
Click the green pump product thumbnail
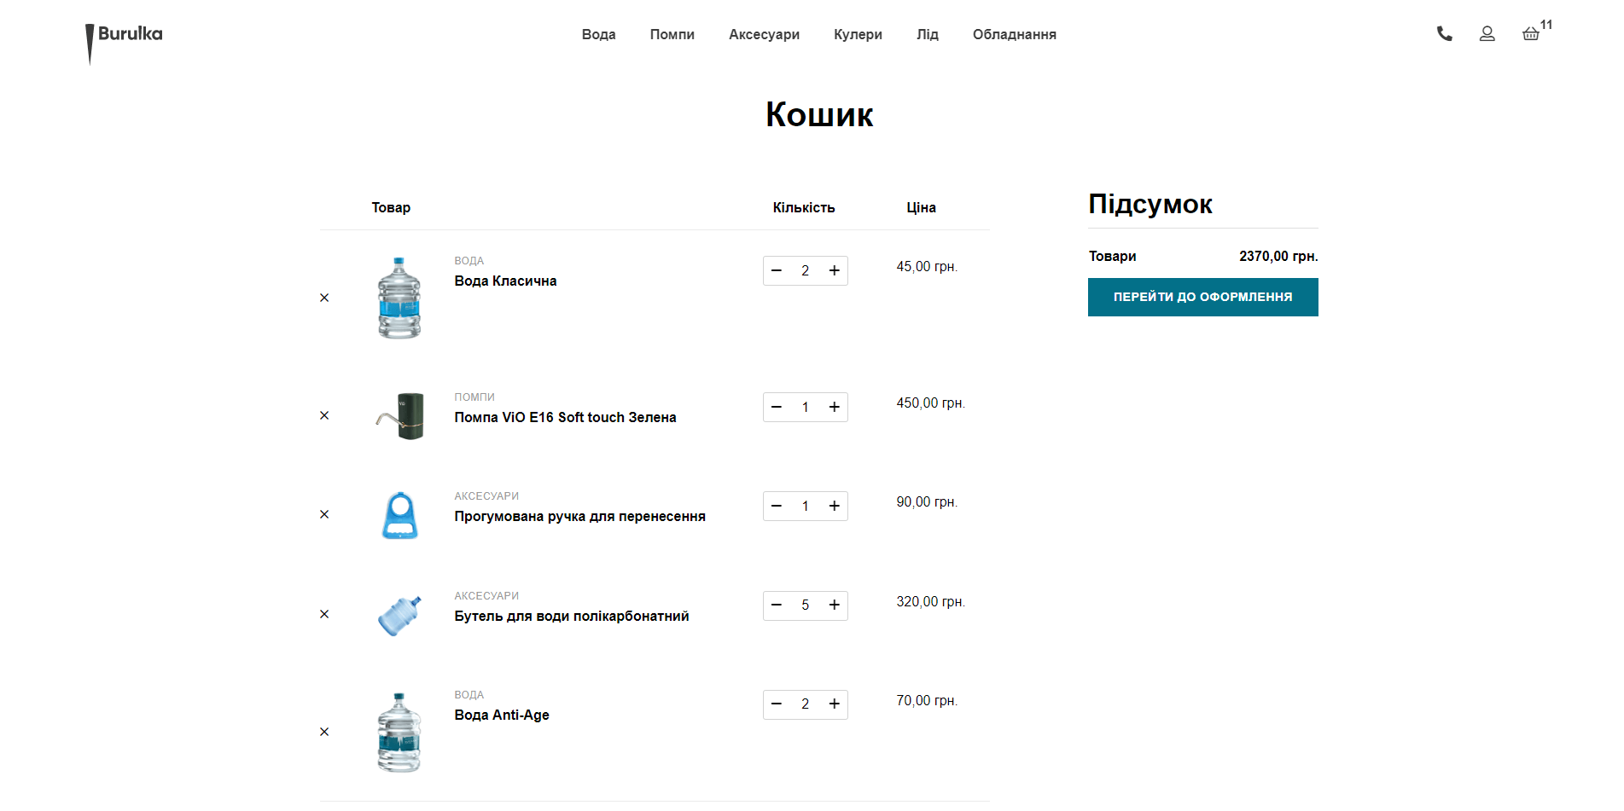click(x=399, y=415)
